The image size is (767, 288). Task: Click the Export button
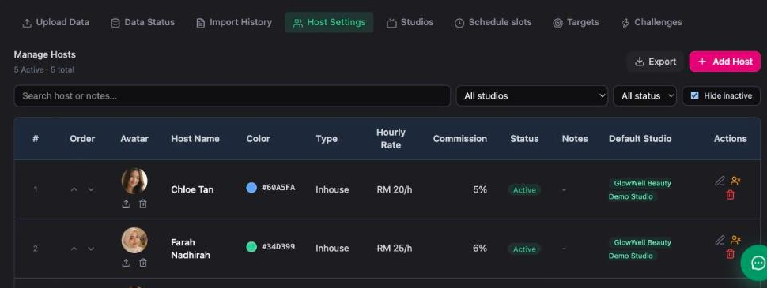(x=655, y=62)
